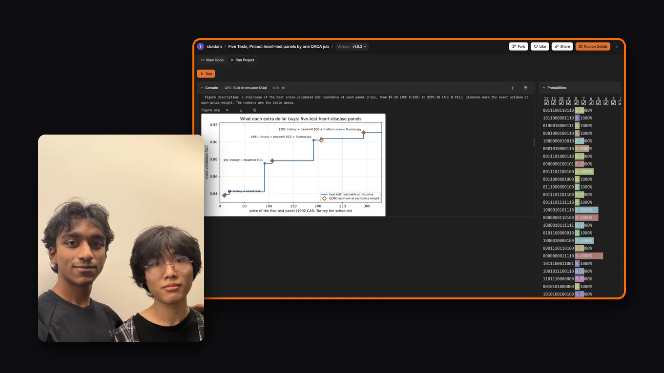Copy the figure.svg image
The height and width of the screenshot is (373, 664).
254,110
